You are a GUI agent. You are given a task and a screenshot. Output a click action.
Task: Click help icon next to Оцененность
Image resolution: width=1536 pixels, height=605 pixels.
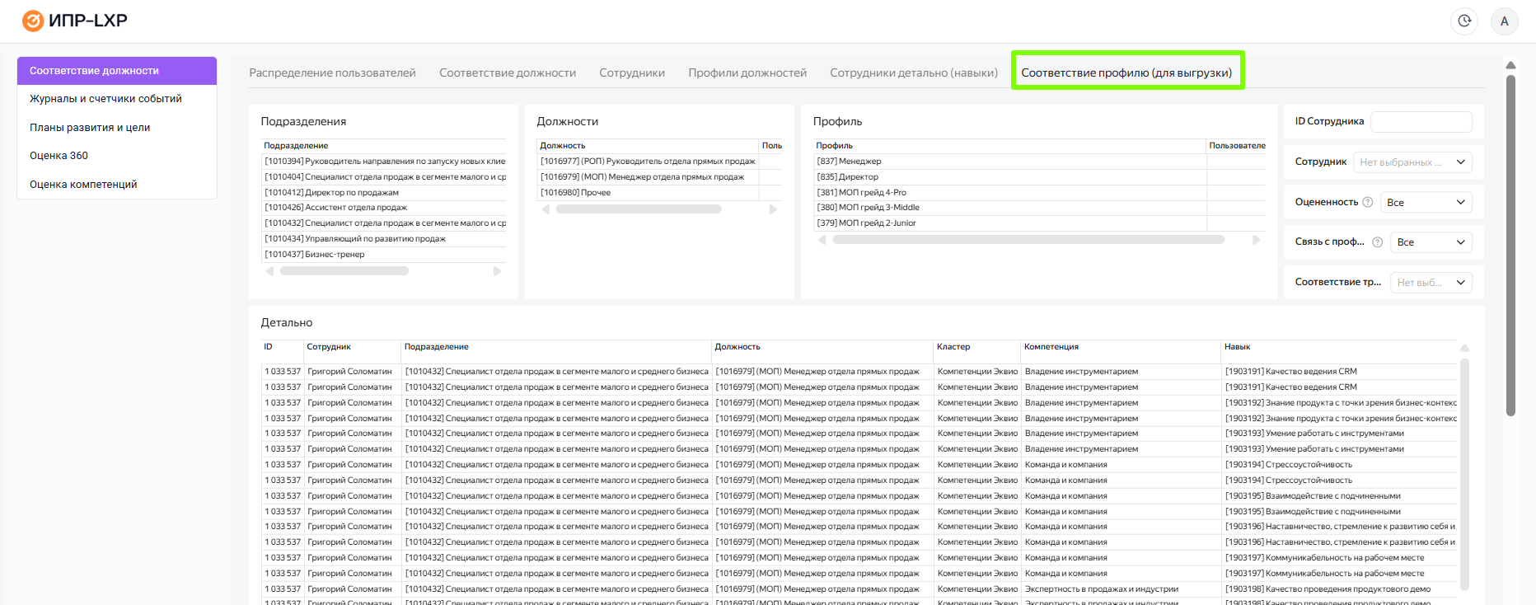(1368, 202)
